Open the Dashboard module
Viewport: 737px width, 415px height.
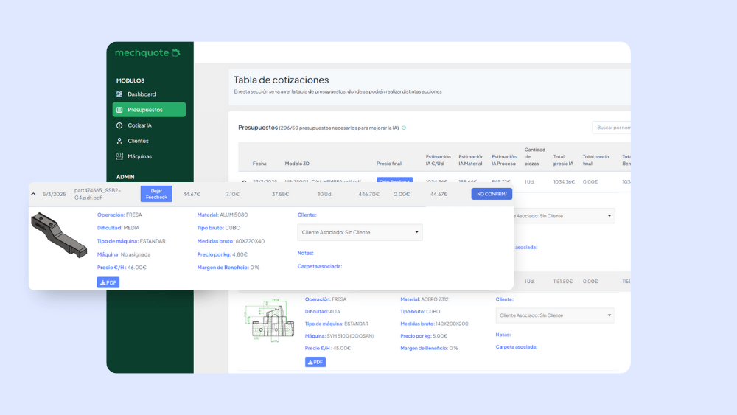[x=142, y=94]
